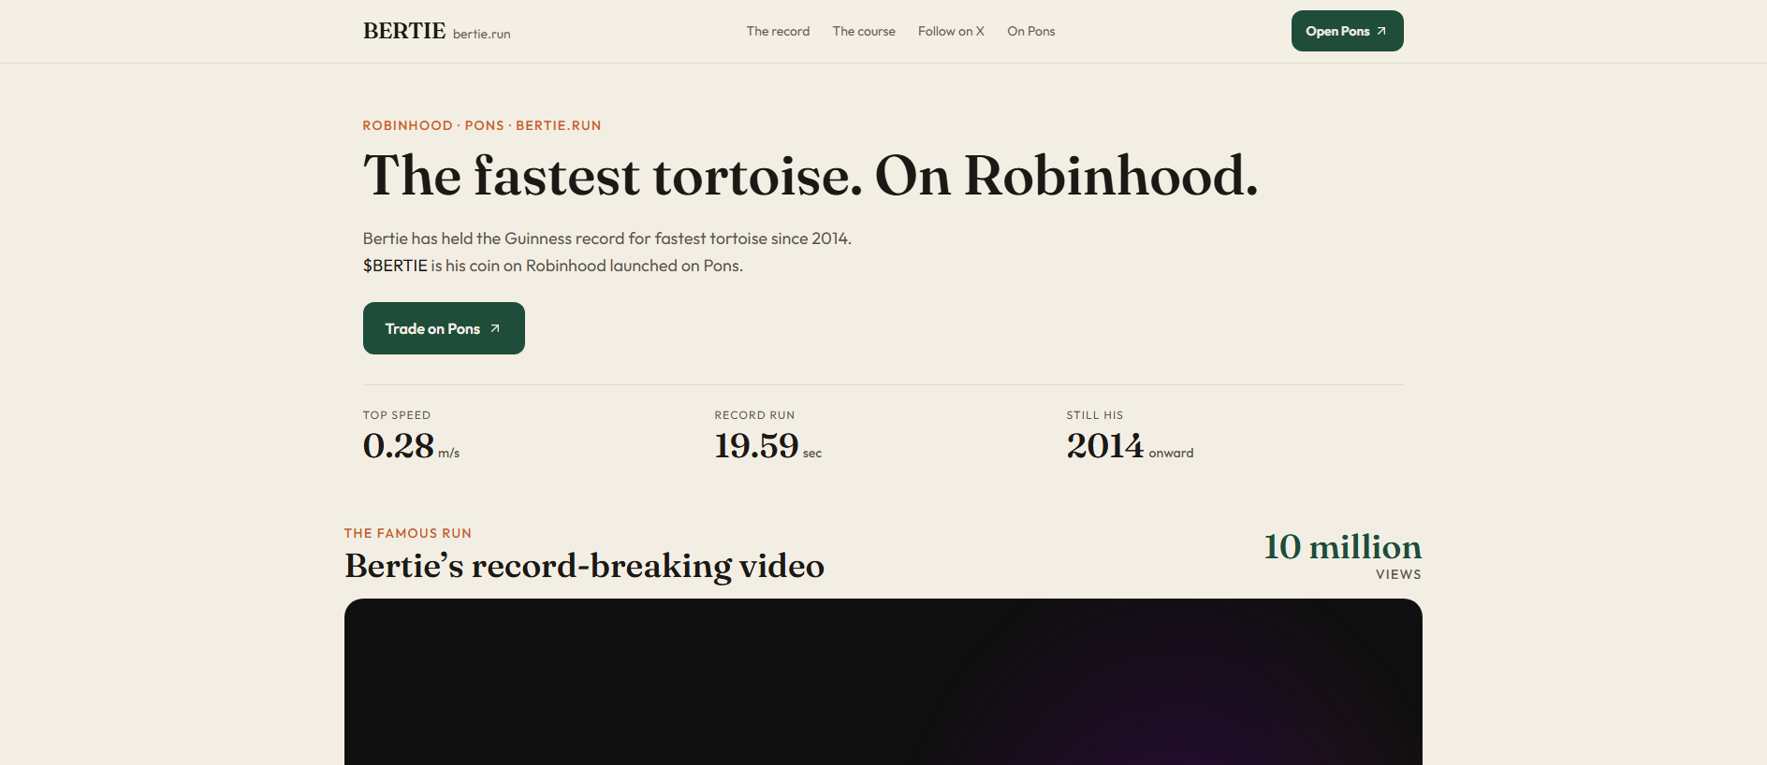Click the 0.28 m/s top speed value

(411, 446)
